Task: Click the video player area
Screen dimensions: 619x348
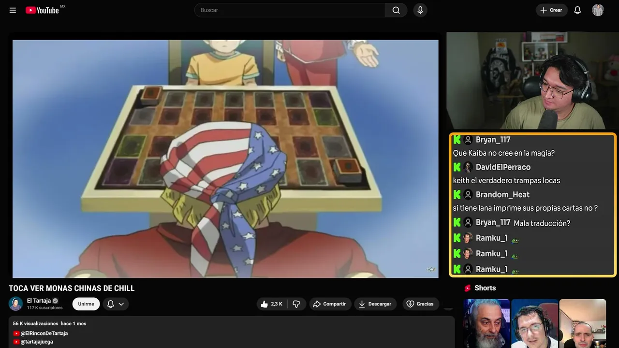Action: [225, 159]
